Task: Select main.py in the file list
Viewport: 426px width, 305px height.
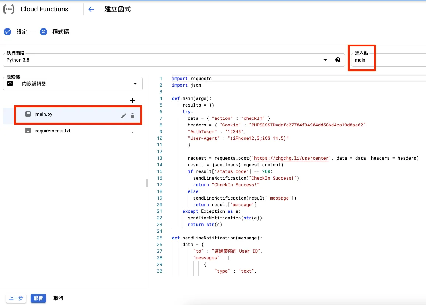Action: [44, 114]
